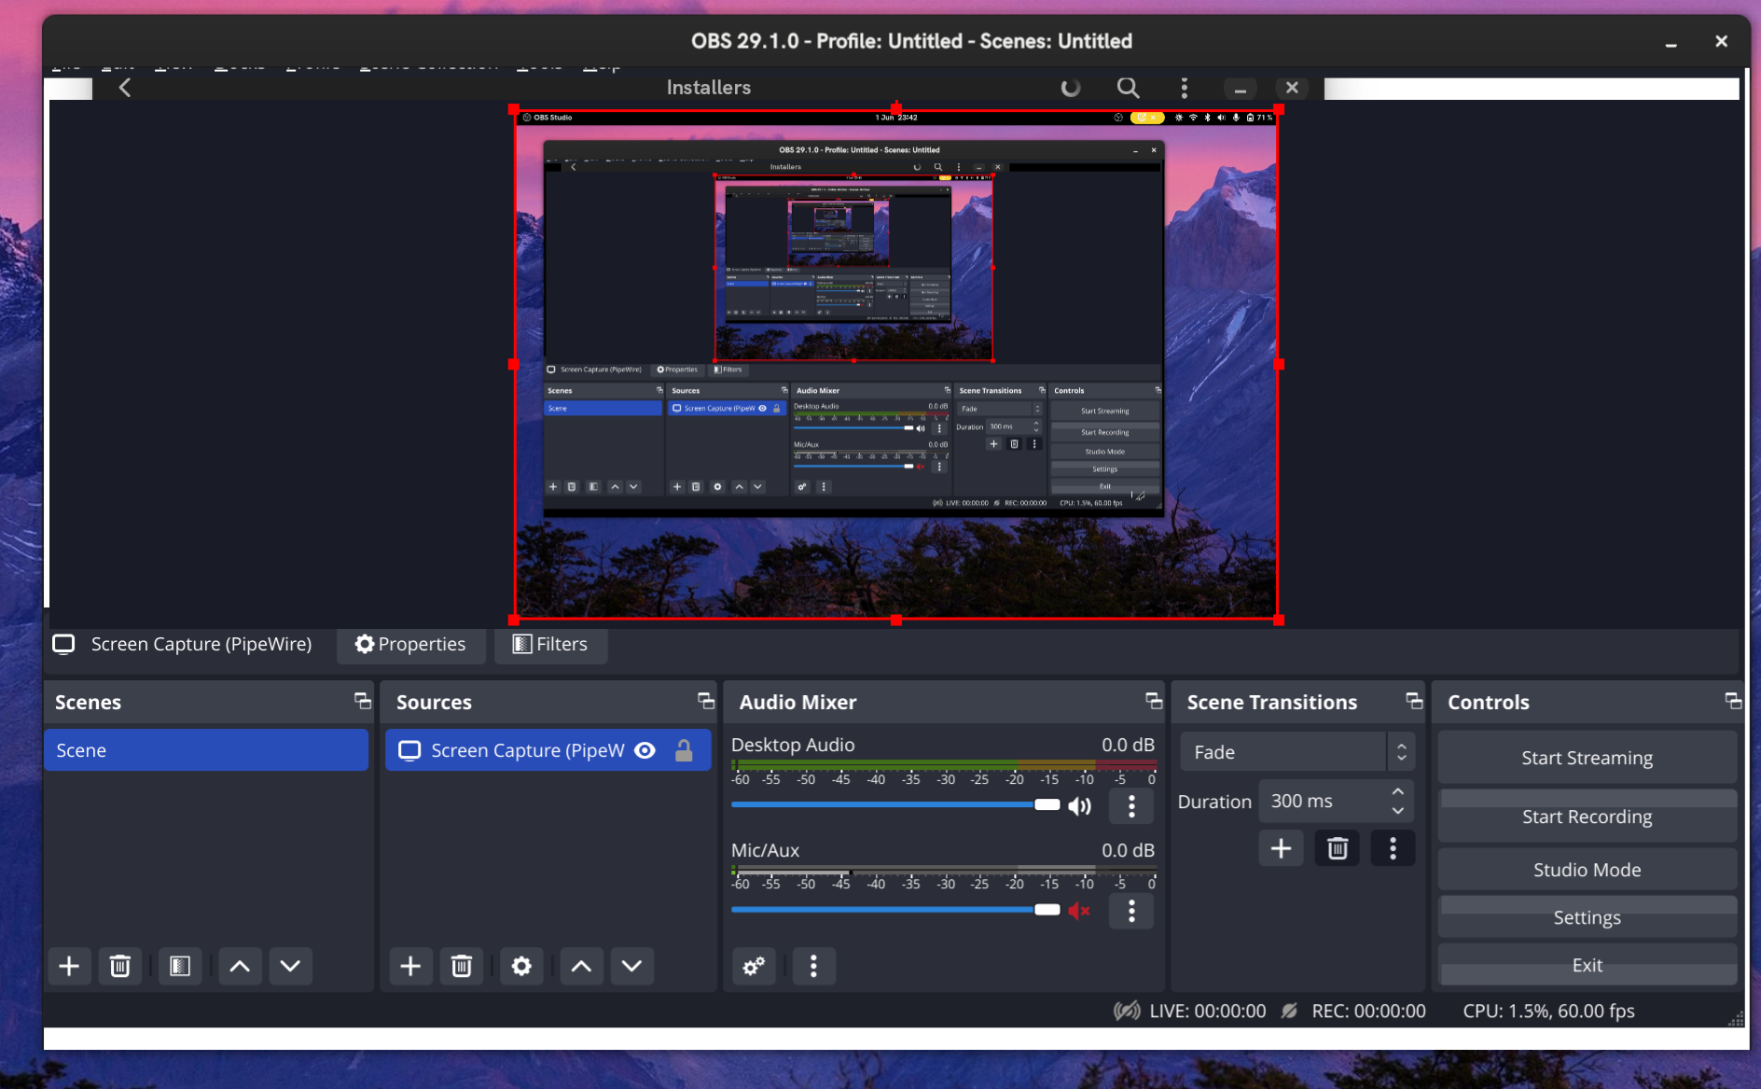Viewport: 1761px width, 1089px height.
Task: Unmute the Mic/Aux speaker icon
Action: point(1079,911)
